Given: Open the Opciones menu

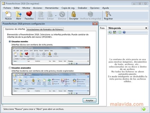Looking at the screenshot, I should click(x=95, y=8).
